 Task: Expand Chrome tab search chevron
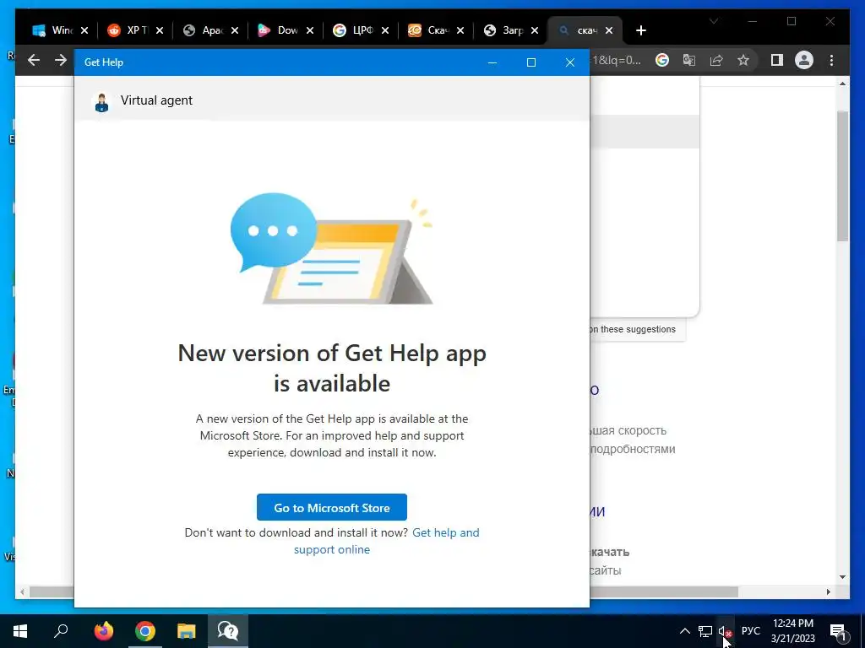coord(713,21)
